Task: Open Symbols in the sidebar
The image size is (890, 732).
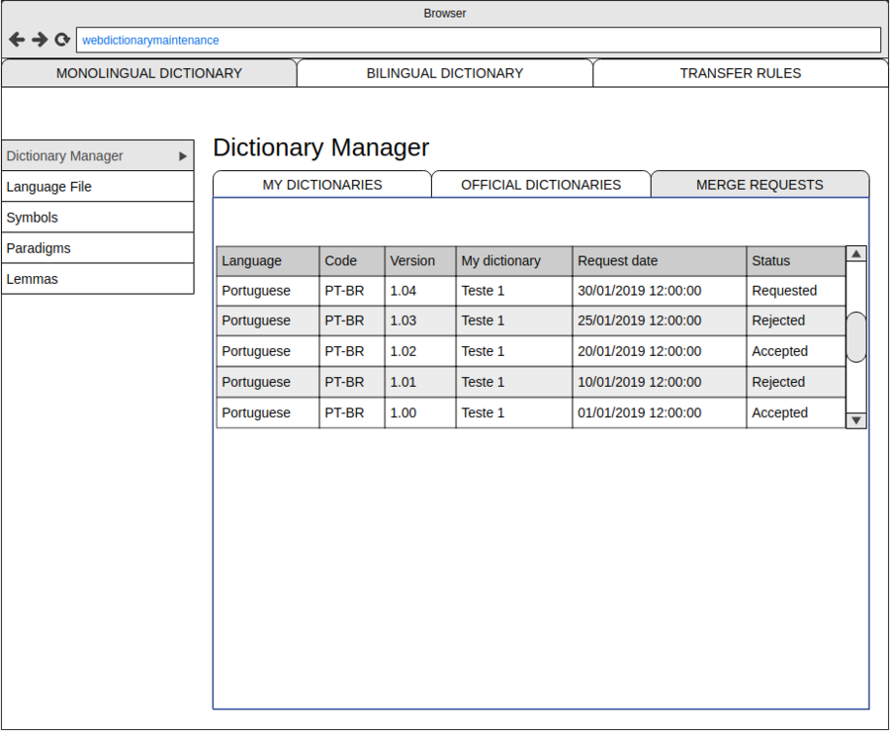Action: 97,218
